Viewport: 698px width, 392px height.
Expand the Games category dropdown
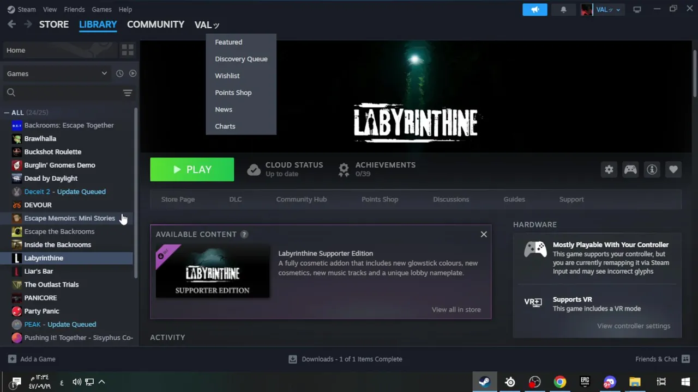pos(104,73)
